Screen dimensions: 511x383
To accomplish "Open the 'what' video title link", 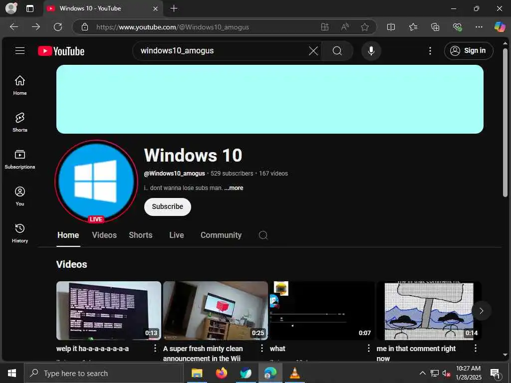I will (277, 349).
